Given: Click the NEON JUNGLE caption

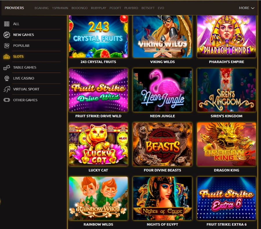Looking at the screenshot, I should [x=162, y=116].
